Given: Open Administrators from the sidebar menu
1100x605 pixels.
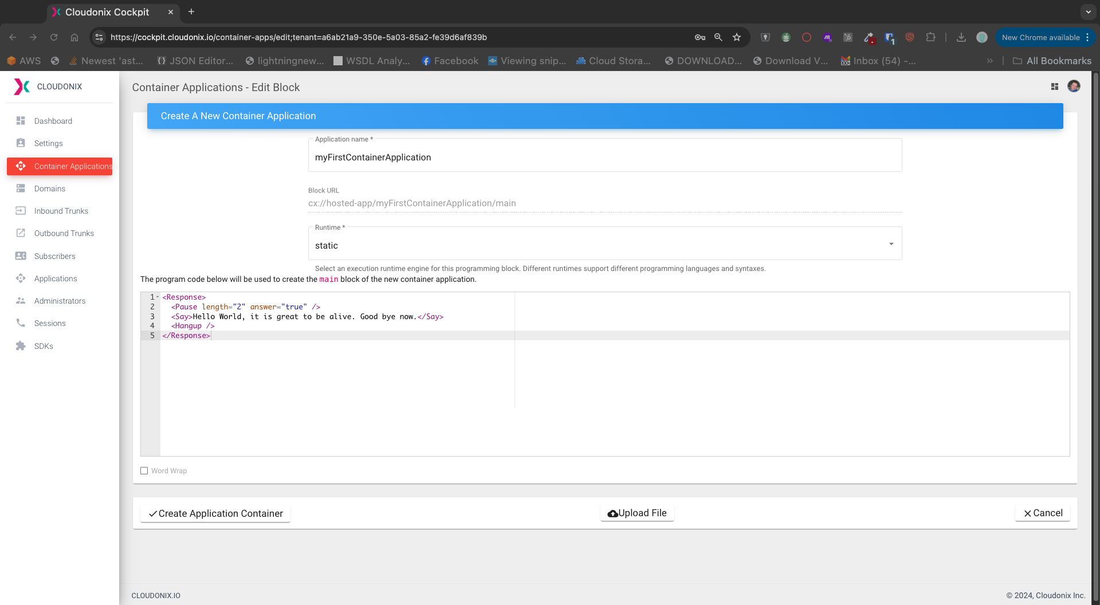Looking at the screenshot, I should [60, 301].
